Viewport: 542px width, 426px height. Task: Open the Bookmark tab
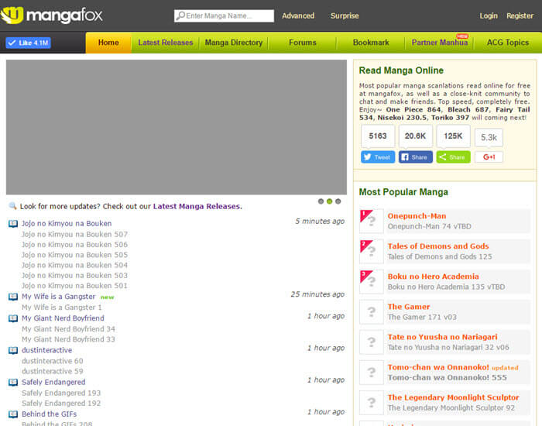click(x=371, y=43)
